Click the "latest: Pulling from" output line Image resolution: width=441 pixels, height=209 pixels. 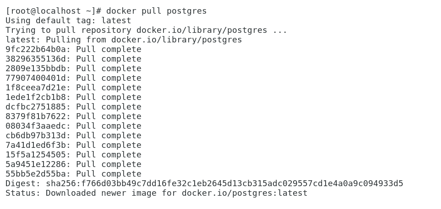click(124, 40)
